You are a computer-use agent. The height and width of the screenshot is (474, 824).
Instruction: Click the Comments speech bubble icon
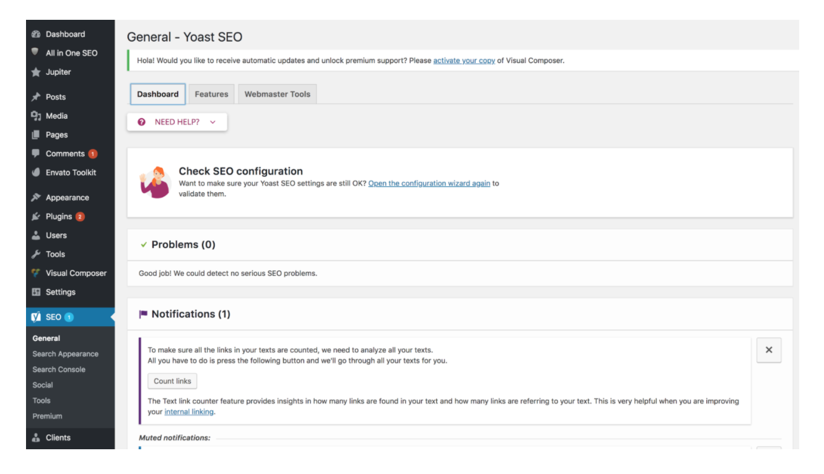click(36, 153)
